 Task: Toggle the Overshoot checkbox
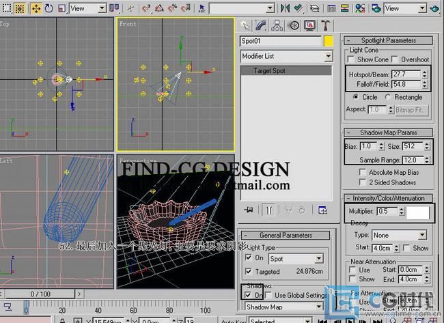pyautogui.click(x=394, y=59)
